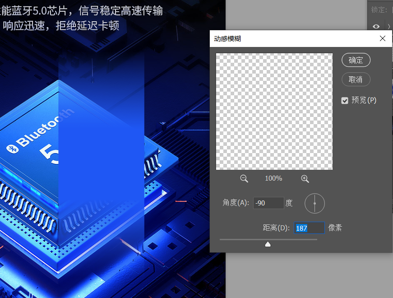The width and height of the screenshot is (393, 298).
Task: Click the transparent preview thumbnail area
Action: point(274,112)
